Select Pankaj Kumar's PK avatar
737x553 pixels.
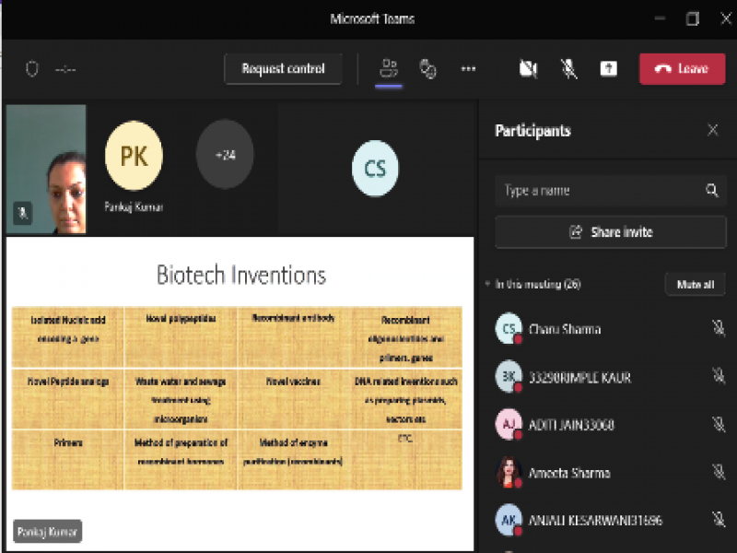click(x=134, y=155)
